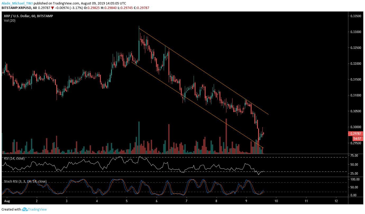365x214 pixels.
Task: Click the TradingView cloud logo icon
Action: click(x=25, y=209)
